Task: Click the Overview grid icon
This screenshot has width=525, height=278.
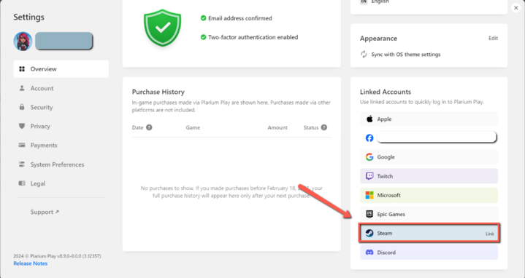Action: click(x=22, y=69)
